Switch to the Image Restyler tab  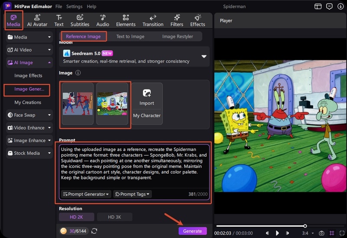(x=177, y=36)
